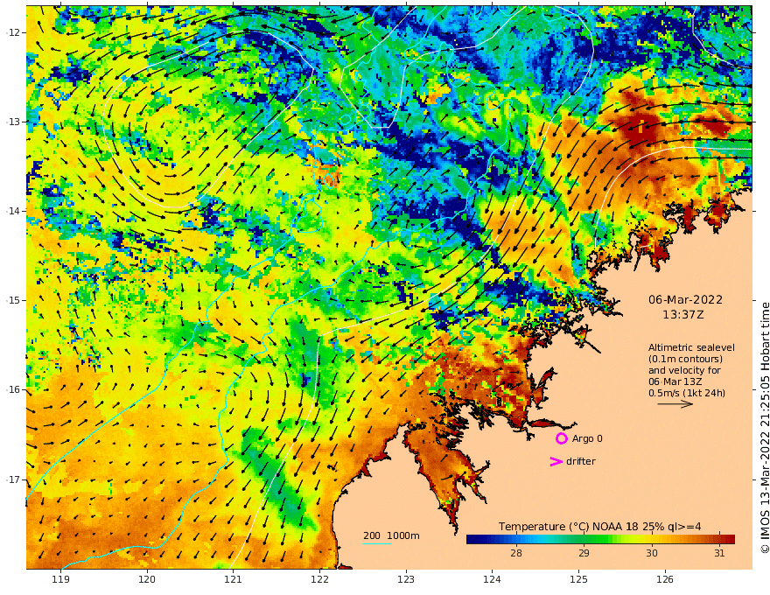Click longitude axis label 120
This screenshot has height=595, width=770.
click(x=147, y=579)
